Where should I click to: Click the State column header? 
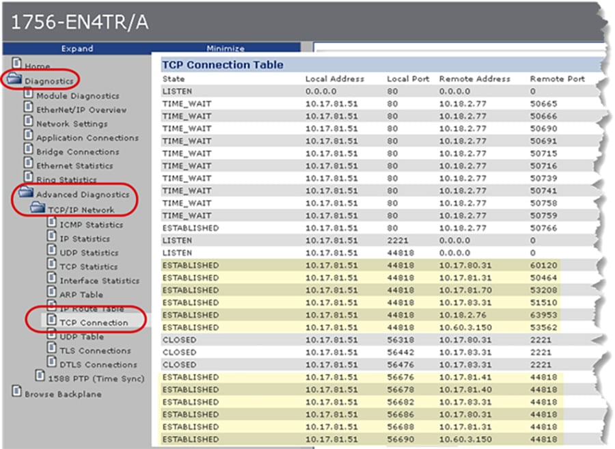[174, 79]
